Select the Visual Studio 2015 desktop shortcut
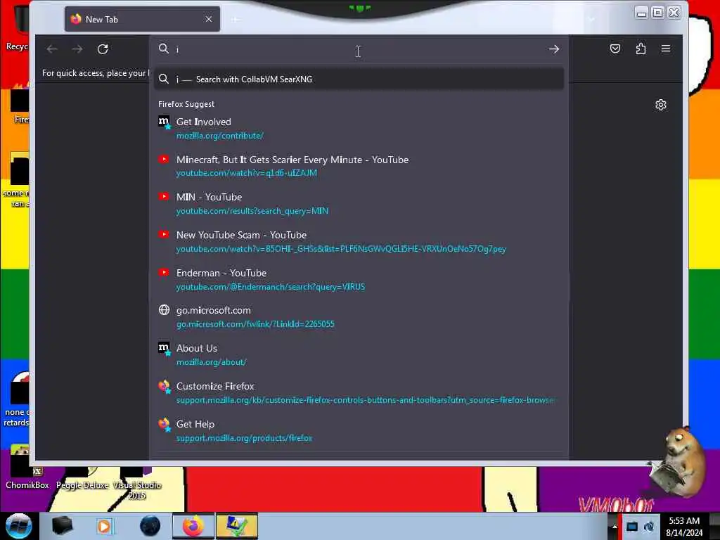 click(x=137, y=484)
